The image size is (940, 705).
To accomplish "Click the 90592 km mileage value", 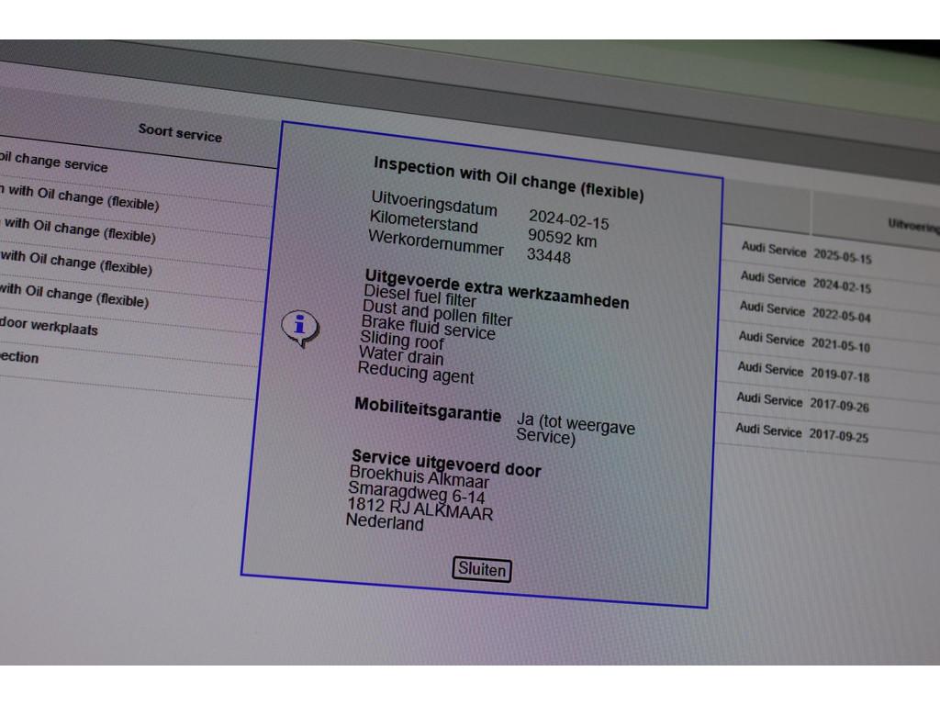I will click(x=562, y=239).
